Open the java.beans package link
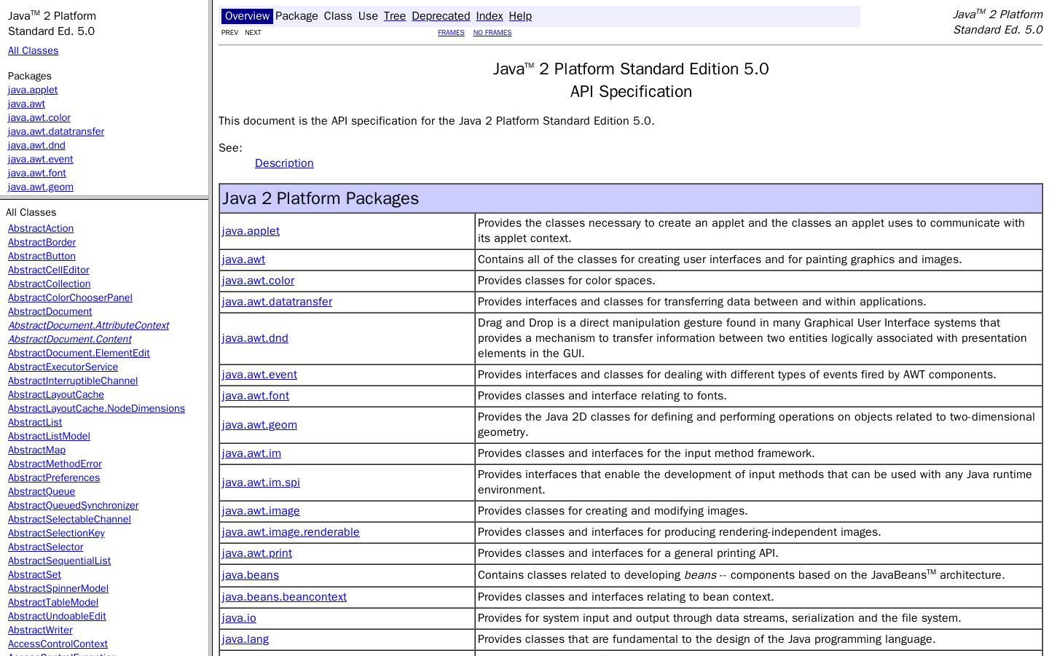 (251, 575)
